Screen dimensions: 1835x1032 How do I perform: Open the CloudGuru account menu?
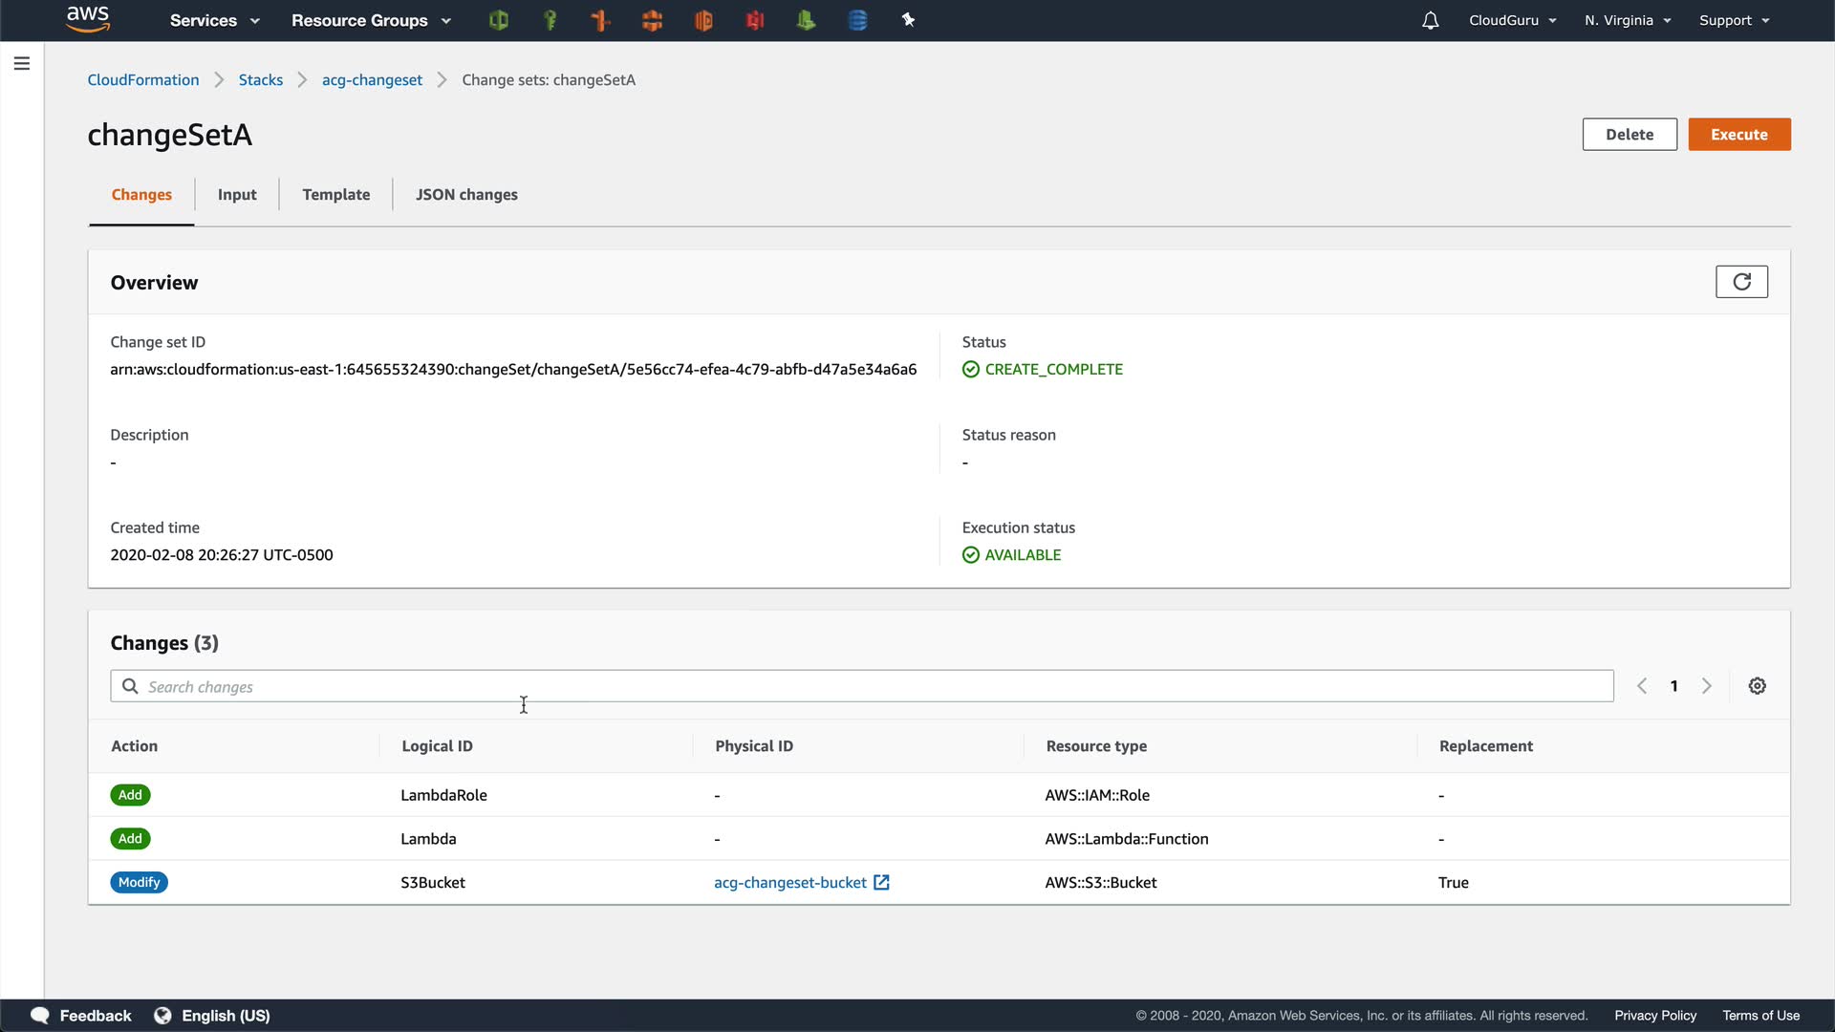[1512, 20]
